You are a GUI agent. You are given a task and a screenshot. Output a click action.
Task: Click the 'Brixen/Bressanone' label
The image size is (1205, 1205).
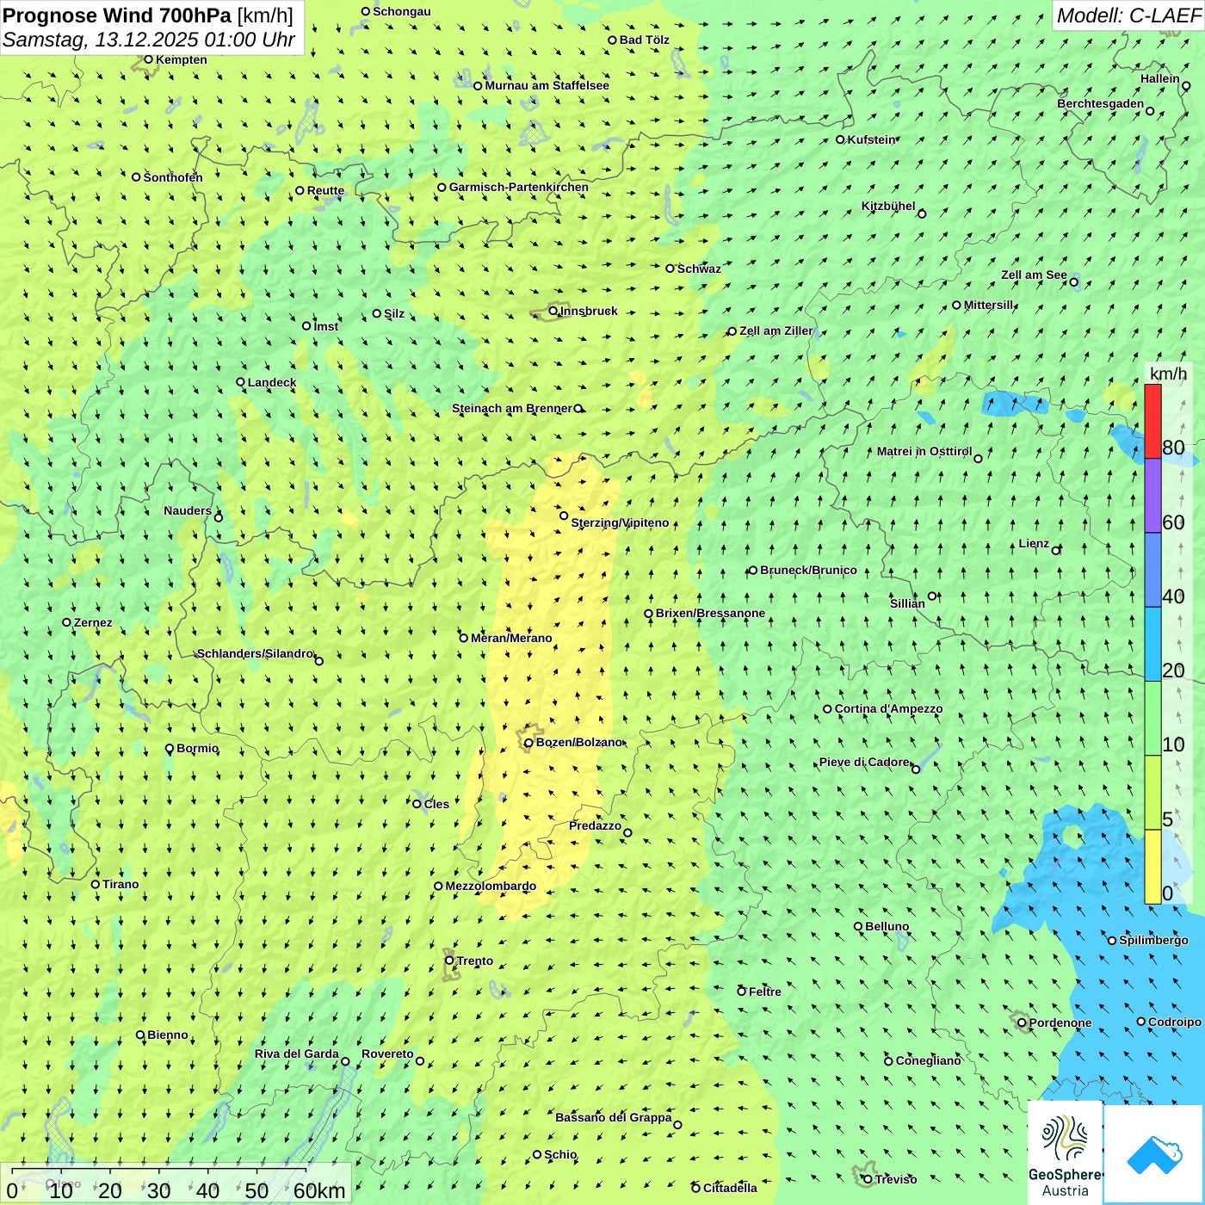(x=710, y=613)
